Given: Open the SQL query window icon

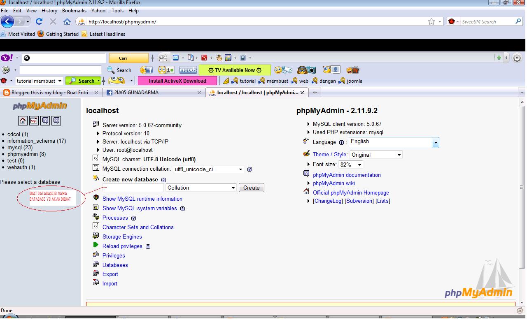Looking at the screenshot, I should point(34,121).
